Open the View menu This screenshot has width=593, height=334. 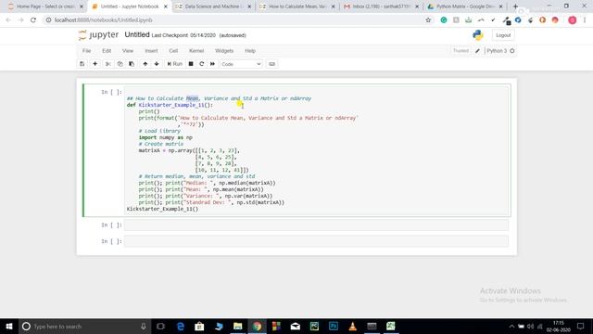click(x=128, y=51)
